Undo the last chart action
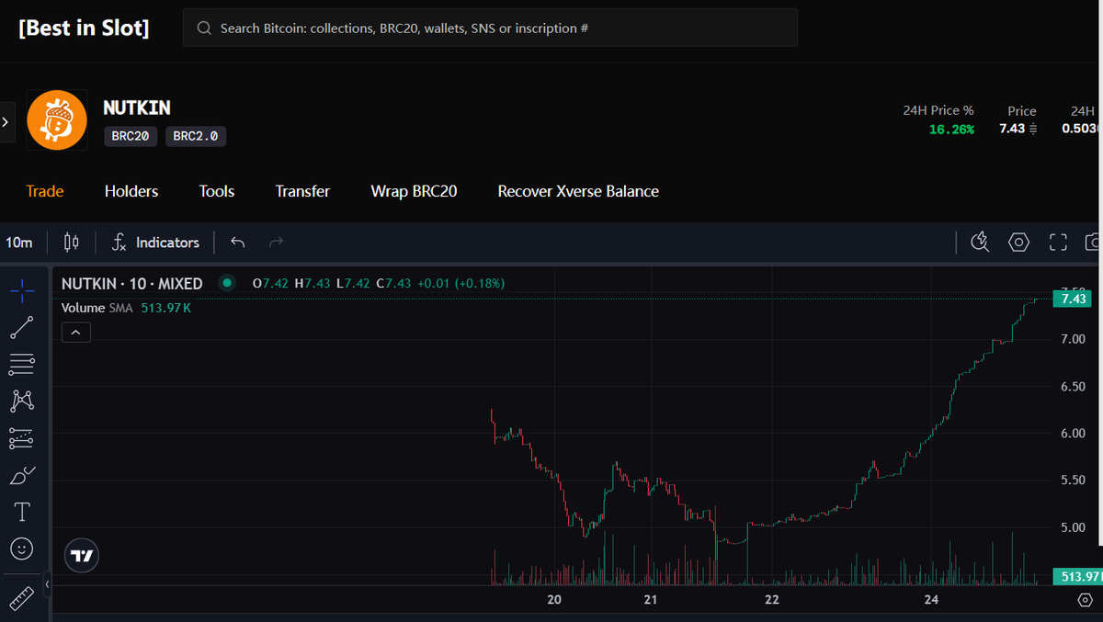The height and width of the screenshot is (622, 1103). [x=238, y=243]
